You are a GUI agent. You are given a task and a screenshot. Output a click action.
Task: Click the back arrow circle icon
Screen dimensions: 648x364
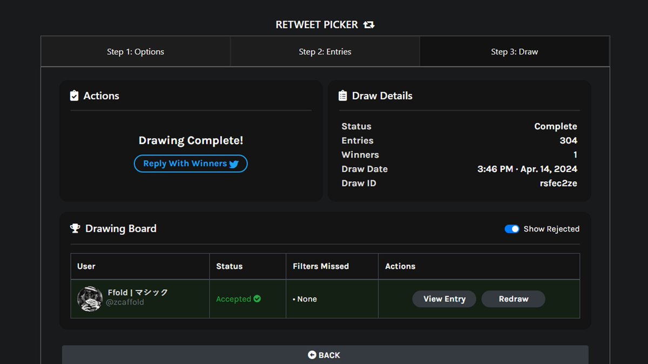pyautogui.click(x=312, y=355)
